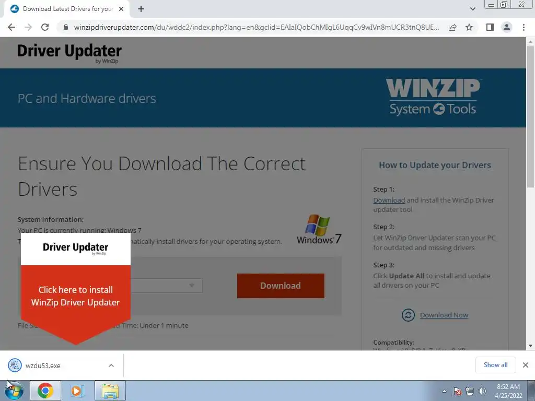Reload the current page
Viewport: 535px width, 401px height.
click(45, 27)
